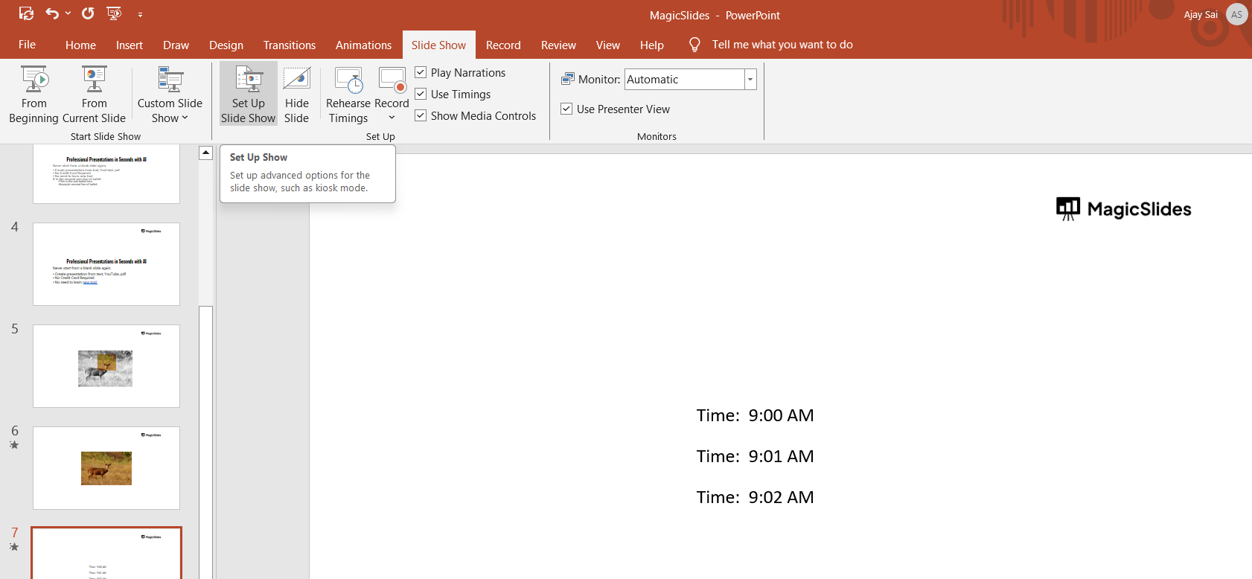Click the Redo/Repeat icon
Screen dimensions: 1252x579
click(x=88, y=13)
